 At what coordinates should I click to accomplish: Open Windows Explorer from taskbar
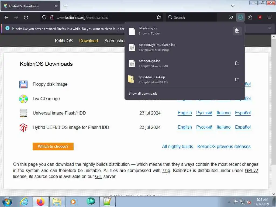[57, 202]
